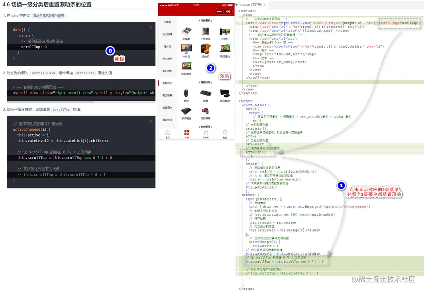Tap the 移动硬盘 portable drive image
The height and width of the screenshot is (292, 424).
click(x=186, y=111)
